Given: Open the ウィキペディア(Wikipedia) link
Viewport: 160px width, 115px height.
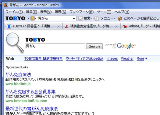Looking at the screenshot, I should click(x=84, y=58).
